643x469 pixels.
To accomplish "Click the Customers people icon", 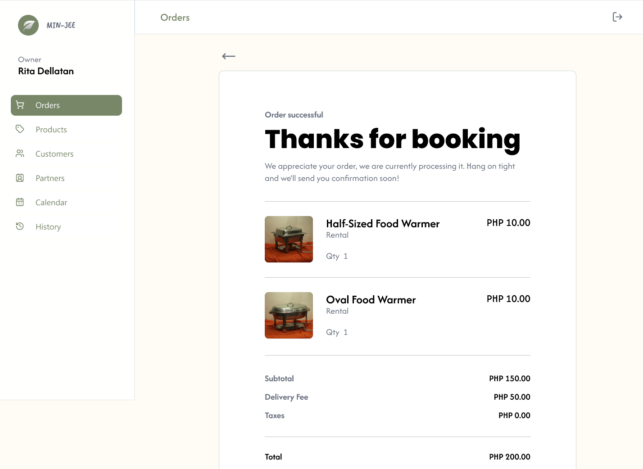I will (20, 153).
